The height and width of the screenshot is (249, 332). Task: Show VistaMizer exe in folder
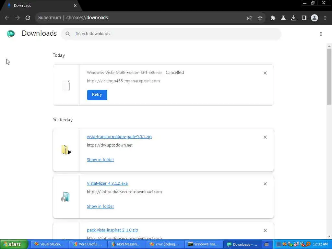click(101, 206)
